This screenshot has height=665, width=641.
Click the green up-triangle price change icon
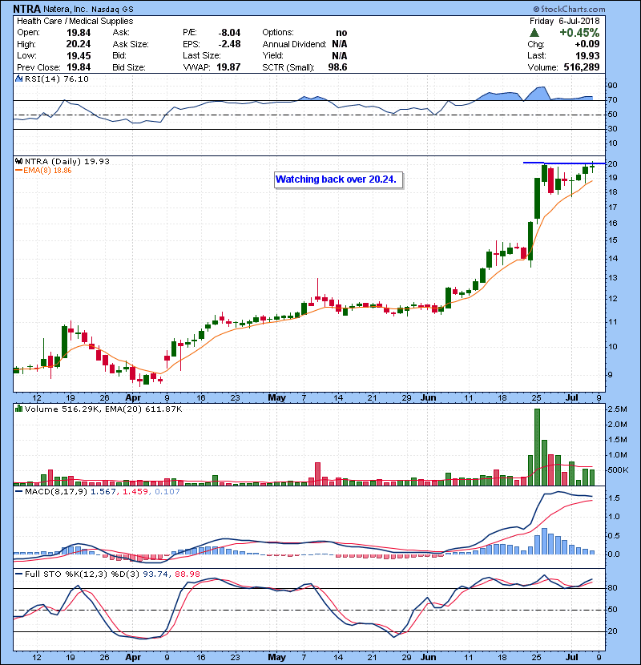534,33
